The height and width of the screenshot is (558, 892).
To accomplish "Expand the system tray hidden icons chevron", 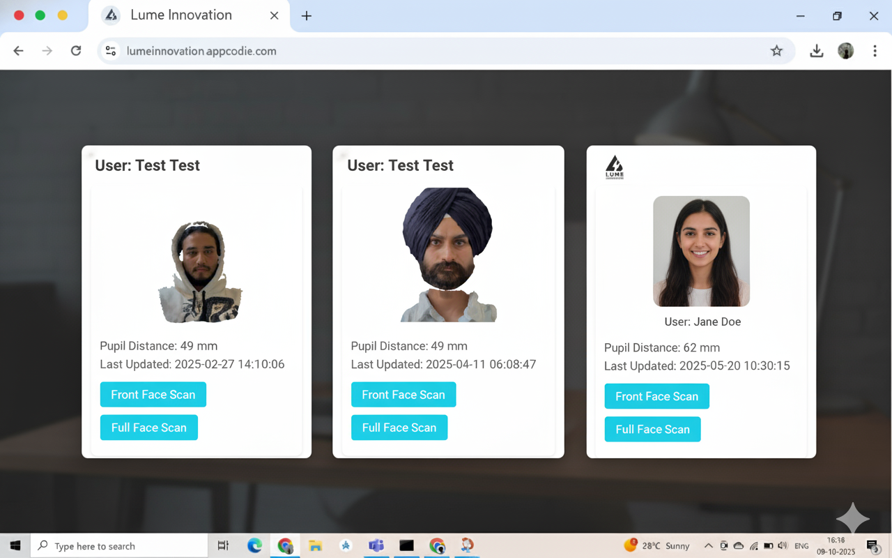I will pos(708,546).
